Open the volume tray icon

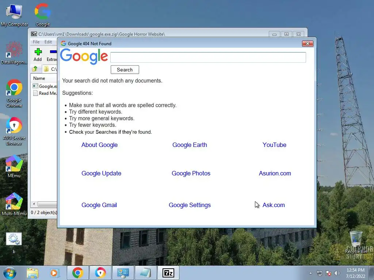click(337, 273)
